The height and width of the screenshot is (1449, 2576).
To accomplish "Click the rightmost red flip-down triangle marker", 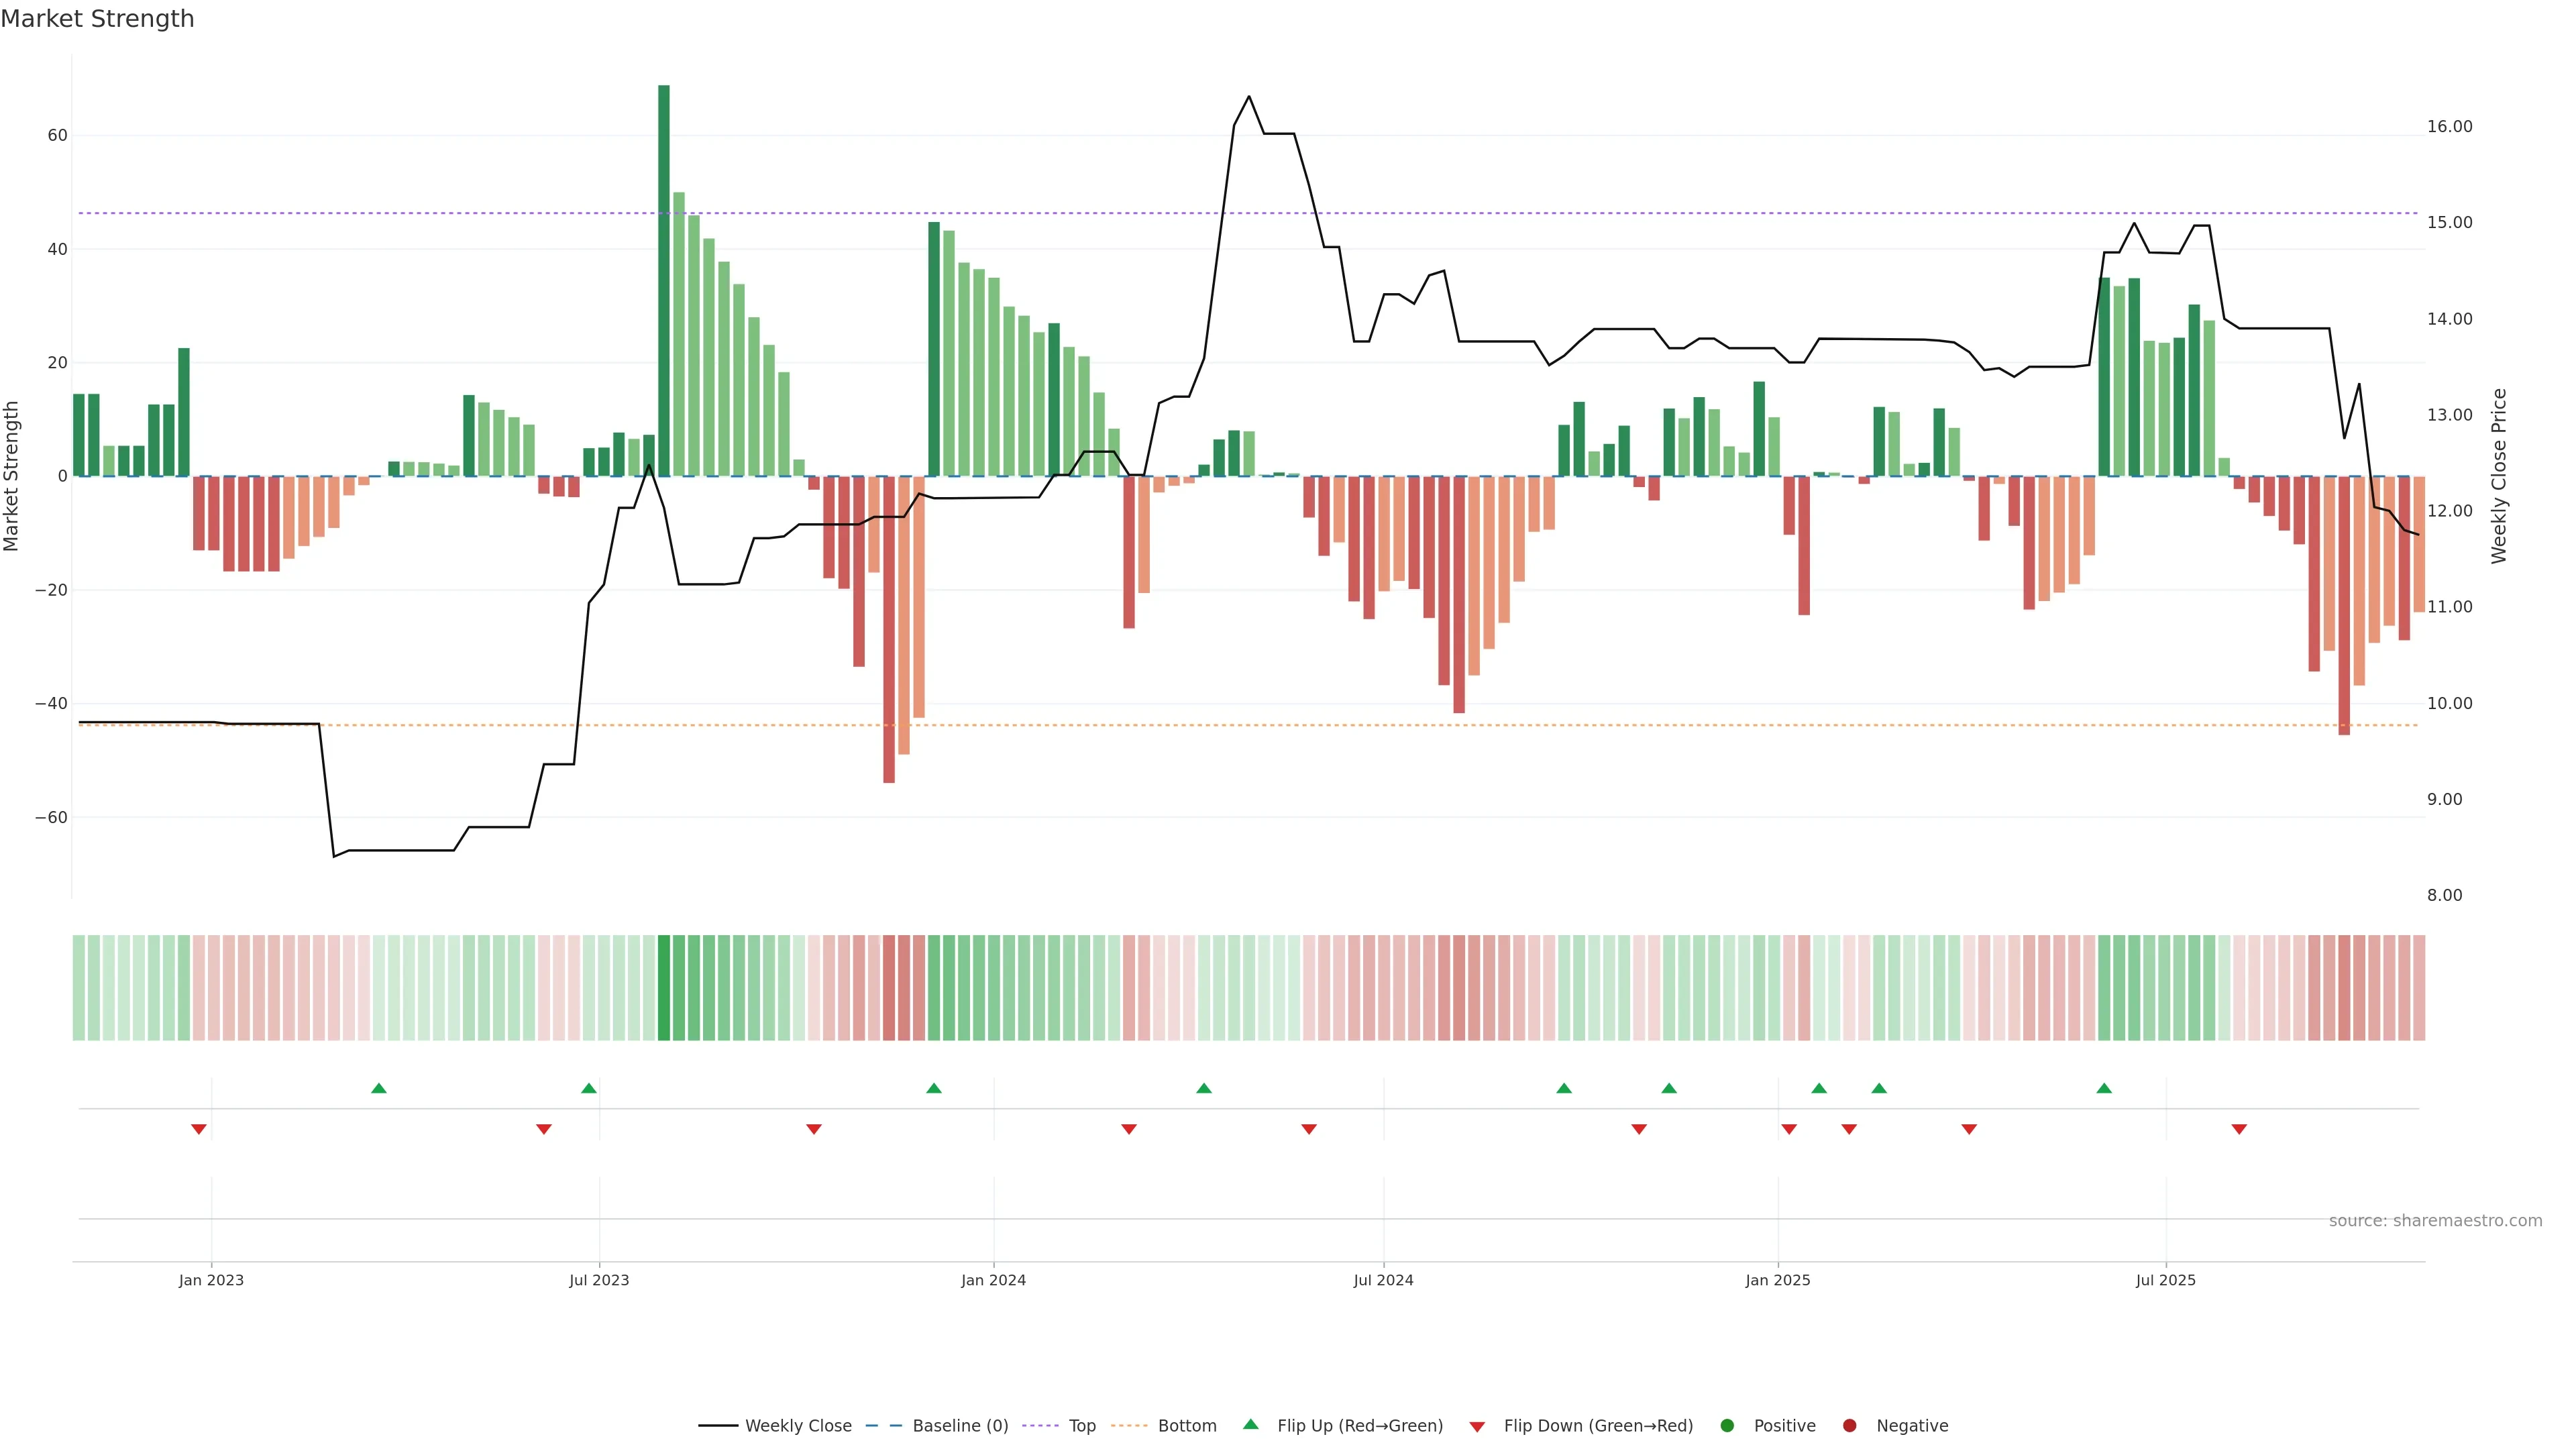I will 2239,1129.
